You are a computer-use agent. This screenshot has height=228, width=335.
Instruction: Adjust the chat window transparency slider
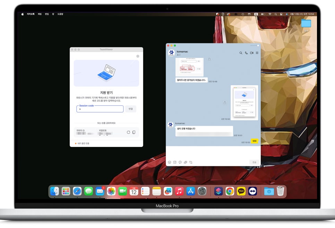click(255, 45)
